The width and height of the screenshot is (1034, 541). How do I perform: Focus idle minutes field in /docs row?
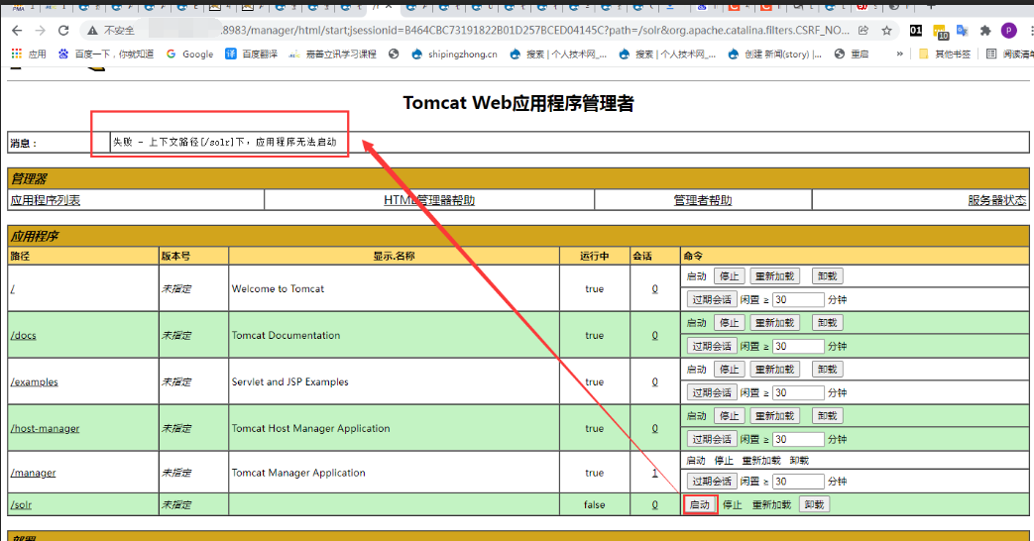click(798, 347)
